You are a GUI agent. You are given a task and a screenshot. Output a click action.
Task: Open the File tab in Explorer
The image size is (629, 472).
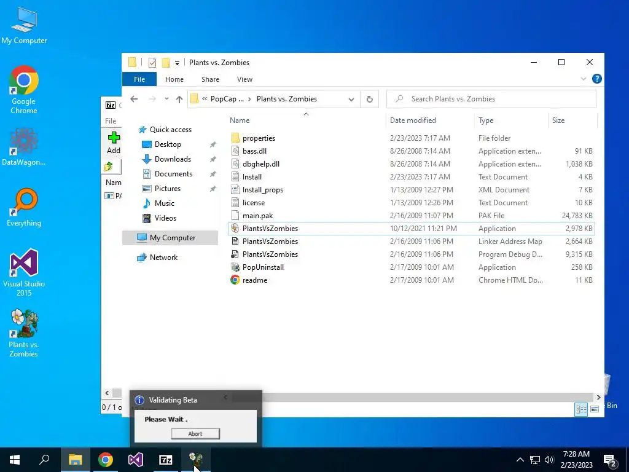pos(139,79)
